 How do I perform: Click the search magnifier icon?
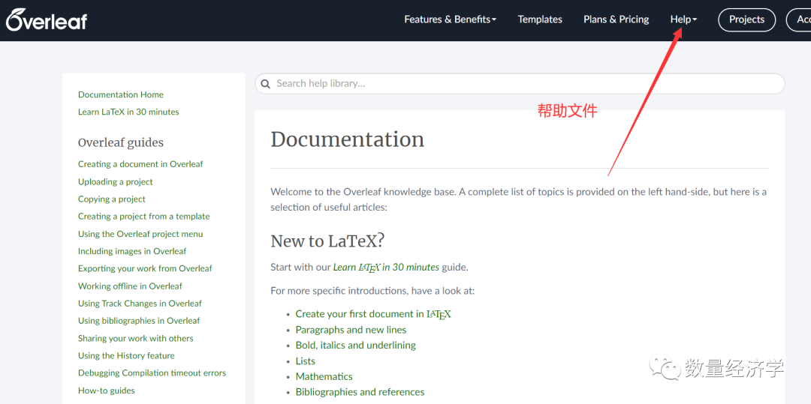pos(265,84)
